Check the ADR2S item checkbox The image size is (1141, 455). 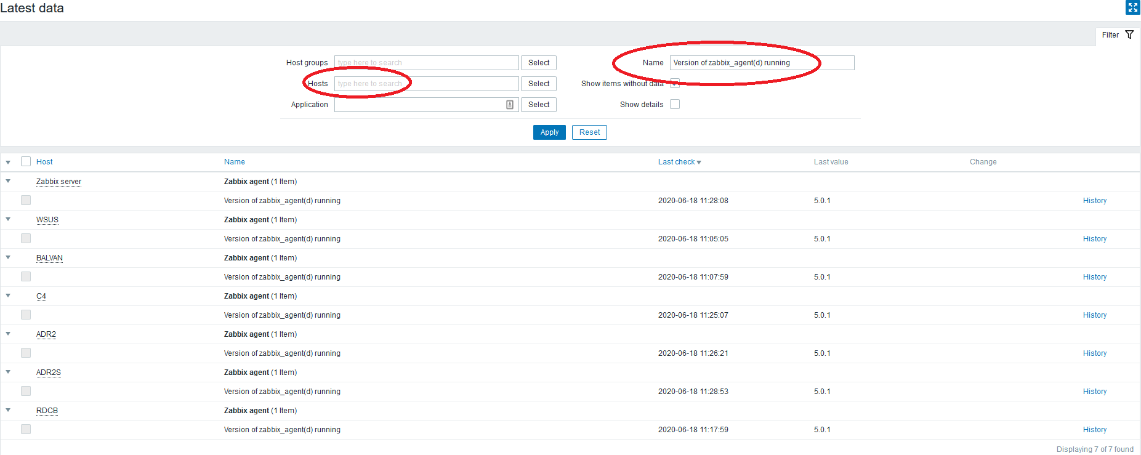[x=26, y=391]
